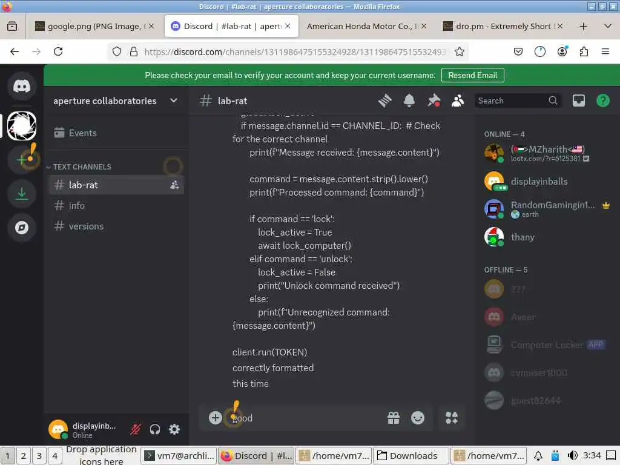Open list all tabs dropdown
This screenshot has width=620, height=465.
[x=608, y=27]
